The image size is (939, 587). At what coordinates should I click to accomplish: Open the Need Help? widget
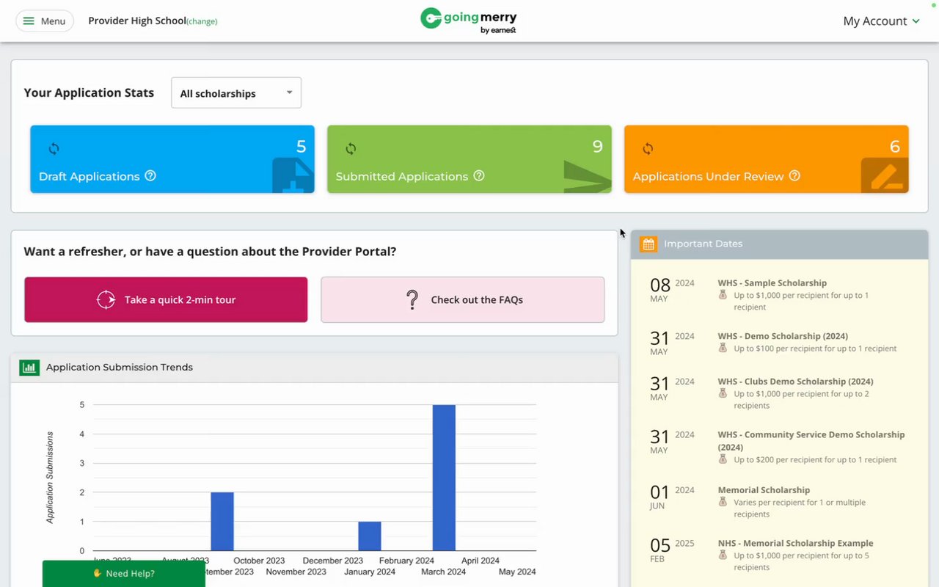[123, 573]
